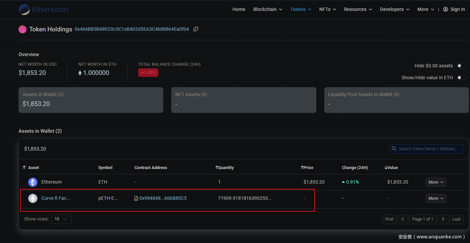This screenshot has width=470, height=243.
Task: Open the Curve.fi Fac... asset link
Action: (56, 198)
